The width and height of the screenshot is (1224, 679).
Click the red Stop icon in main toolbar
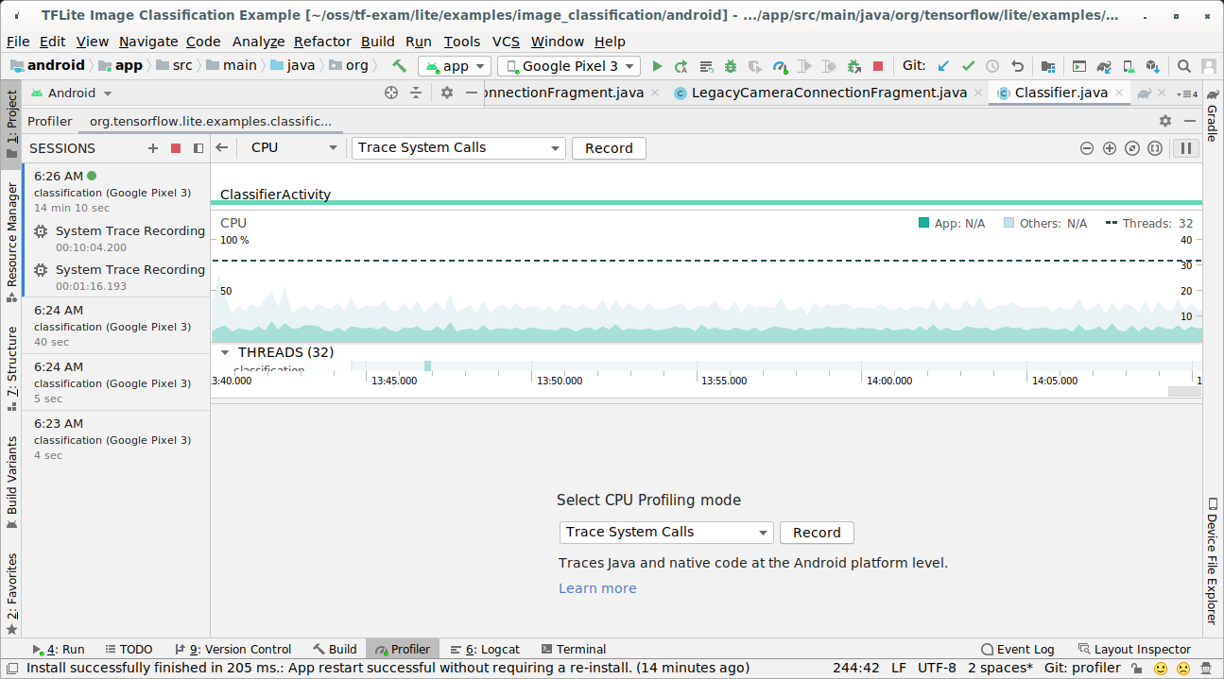tap(878, 66)
